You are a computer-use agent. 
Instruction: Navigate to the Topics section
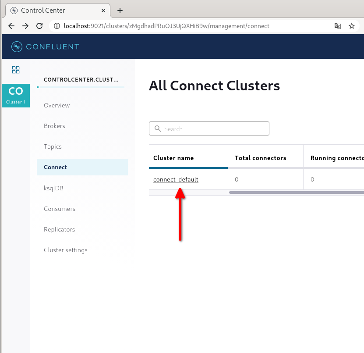click(x=53, y=146)
